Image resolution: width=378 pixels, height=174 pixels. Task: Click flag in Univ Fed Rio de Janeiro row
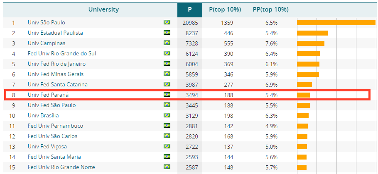coord(167,64)
